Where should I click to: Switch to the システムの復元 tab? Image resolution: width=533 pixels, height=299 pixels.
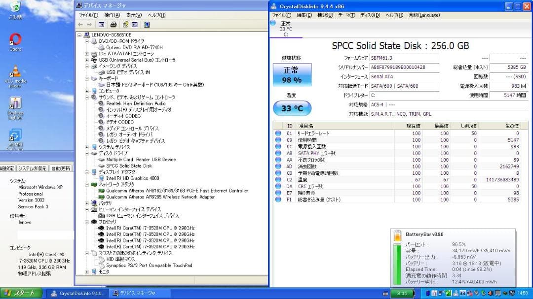[32, 168]
